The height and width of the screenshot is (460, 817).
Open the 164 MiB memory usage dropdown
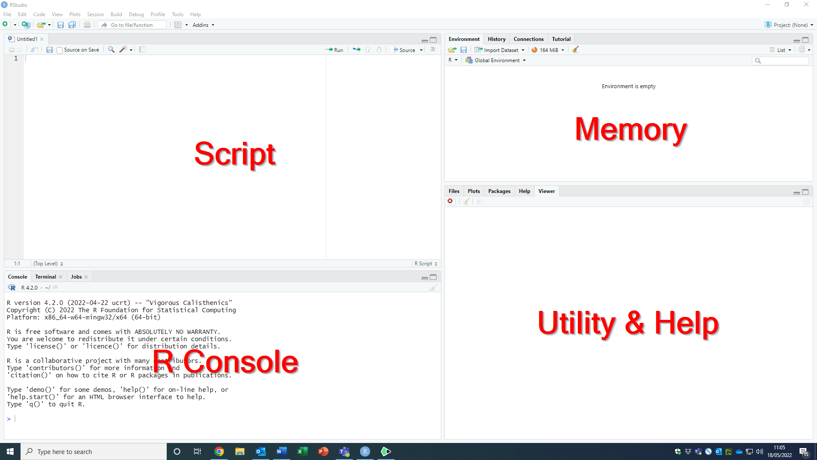click(548, 50)
